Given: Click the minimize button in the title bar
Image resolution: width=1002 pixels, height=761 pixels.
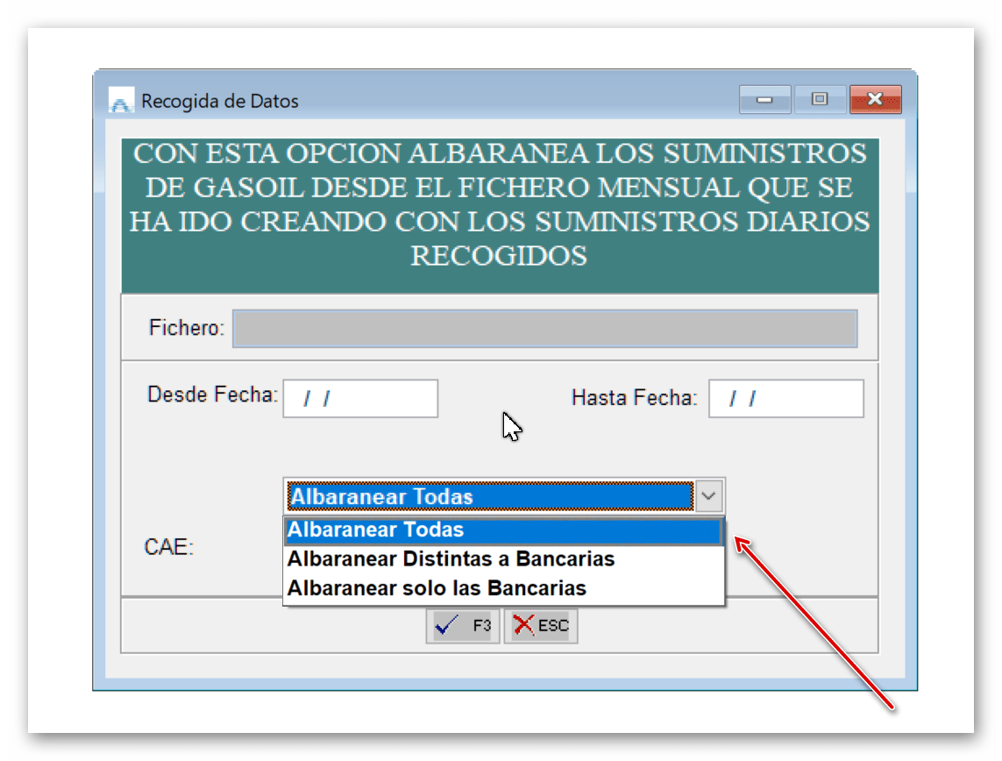Looking at the screenshot, I should click(x=764, y=99).
